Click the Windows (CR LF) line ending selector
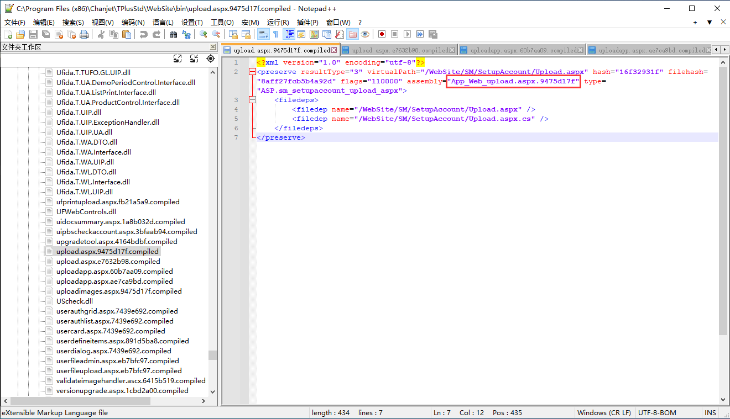This screenshot has height=419, width=730. point(604,413)
